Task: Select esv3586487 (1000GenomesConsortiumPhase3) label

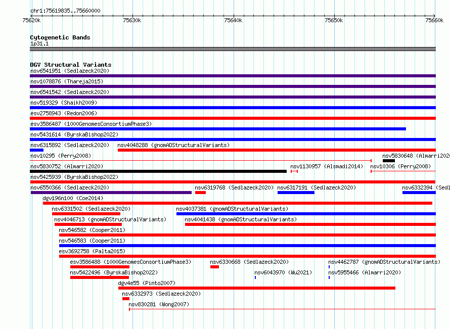Action: pos(91,124)
